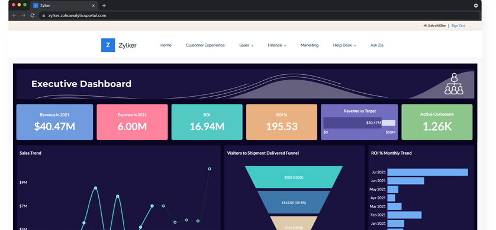Click the Zylker Z logo icon
496x230 pixels.
point(108,45)
